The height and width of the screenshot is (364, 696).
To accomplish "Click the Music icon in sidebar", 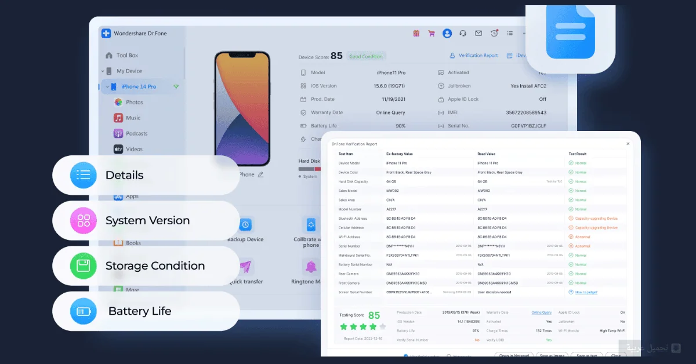I will pyautogui.click(x=118, y=118).
